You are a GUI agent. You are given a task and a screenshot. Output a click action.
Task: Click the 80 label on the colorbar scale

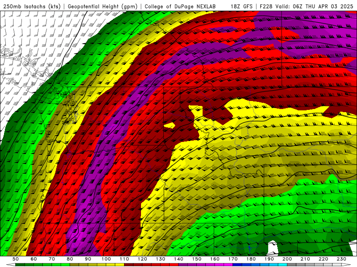coord(70,259)
